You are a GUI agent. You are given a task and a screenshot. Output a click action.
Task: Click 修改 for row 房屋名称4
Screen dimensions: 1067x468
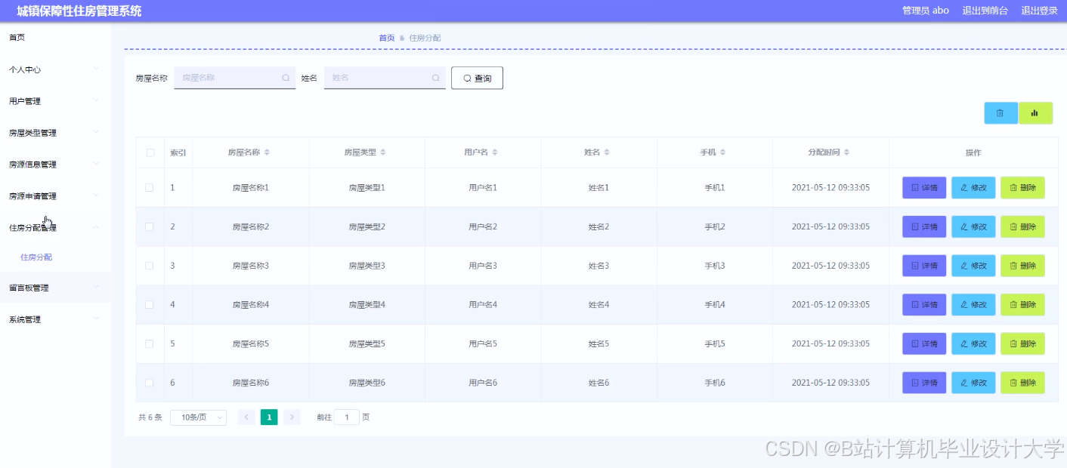[973, 305]
